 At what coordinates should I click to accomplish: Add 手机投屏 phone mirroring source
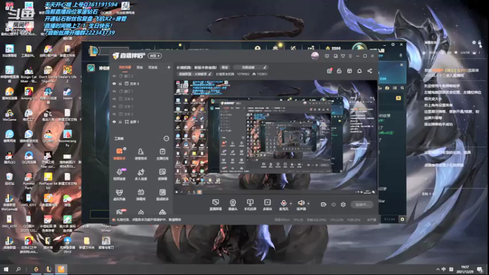click(250, 205)
